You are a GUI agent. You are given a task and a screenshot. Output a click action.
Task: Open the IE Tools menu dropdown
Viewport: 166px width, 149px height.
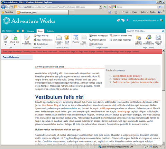click(153, 12)
